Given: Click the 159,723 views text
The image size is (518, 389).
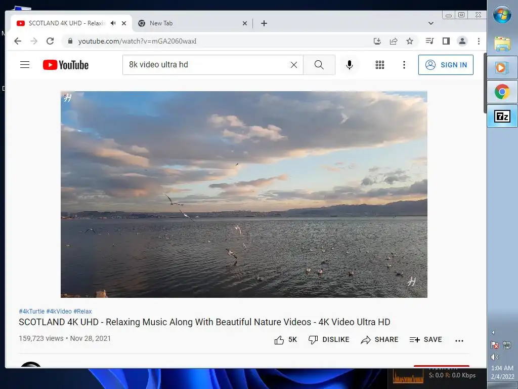Looking at the screenshot, I should 41,339.
